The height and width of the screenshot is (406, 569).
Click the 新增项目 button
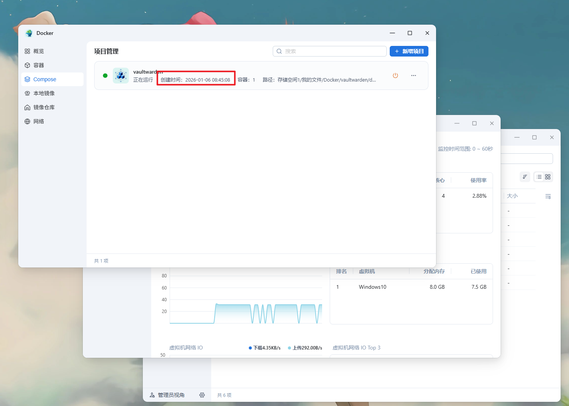pyautogui.click(x=409, y=51)
